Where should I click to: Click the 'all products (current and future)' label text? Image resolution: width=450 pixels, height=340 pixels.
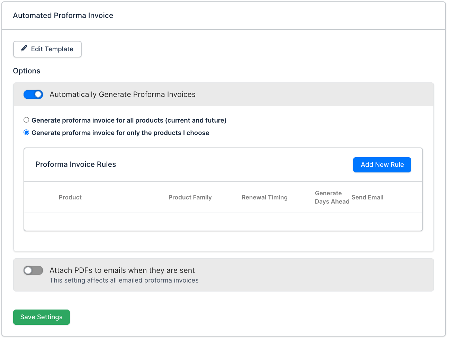click(x=129, y=120)
